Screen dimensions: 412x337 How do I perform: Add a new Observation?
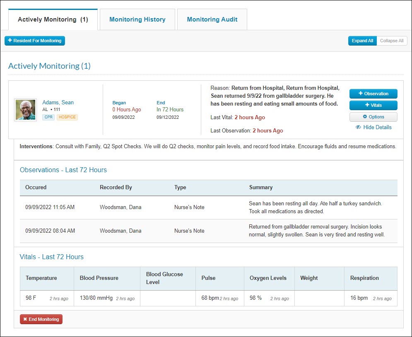[x=373, y=94]
